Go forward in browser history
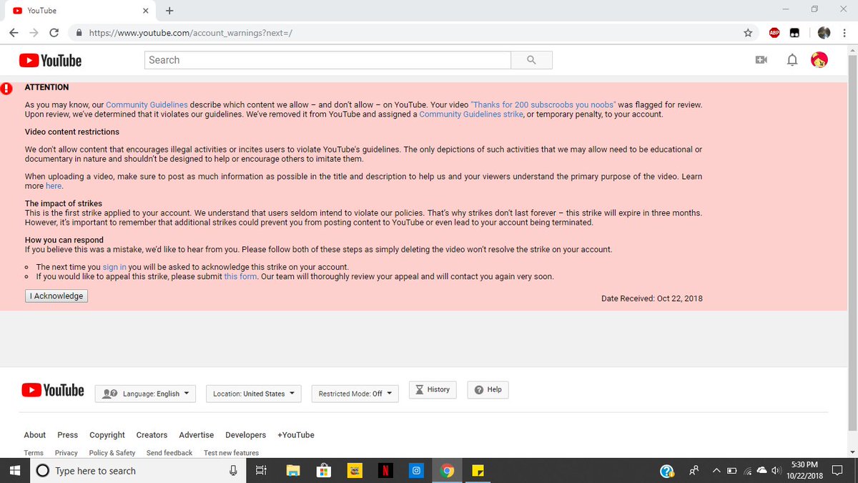The image size is (858, 483). tap(34, 32)
